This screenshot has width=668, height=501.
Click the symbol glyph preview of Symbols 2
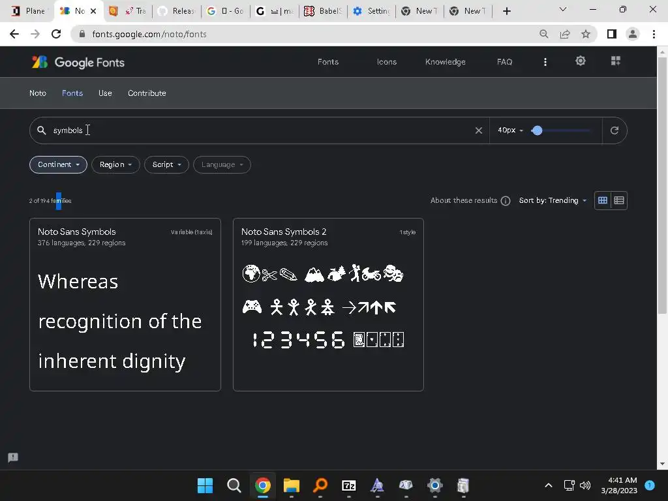pos(323,307)
